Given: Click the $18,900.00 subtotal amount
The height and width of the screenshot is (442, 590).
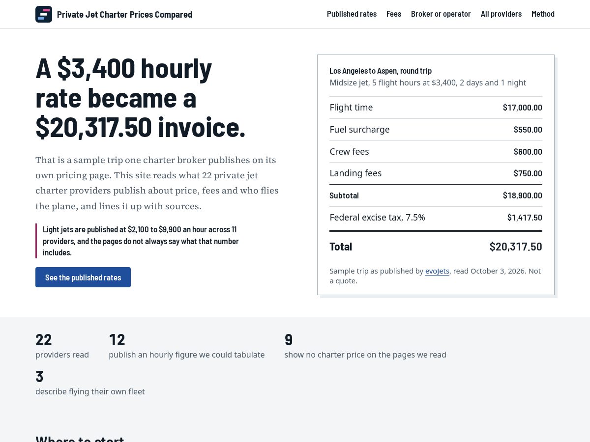Looking at the screenshot, I should (x=522, y=195).
